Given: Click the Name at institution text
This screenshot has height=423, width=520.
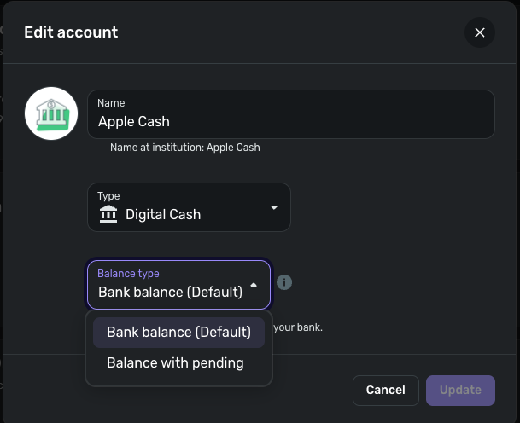Looking at the screenshot, I should tap(184, 148).
